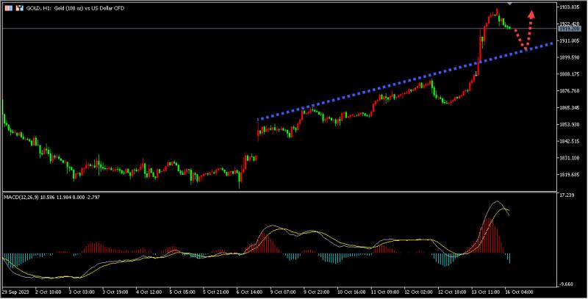The height and width of the screenshot is (299, 588).
Task: Click the '3 Oct 19:00' time axis label
Action: (115, 292)
